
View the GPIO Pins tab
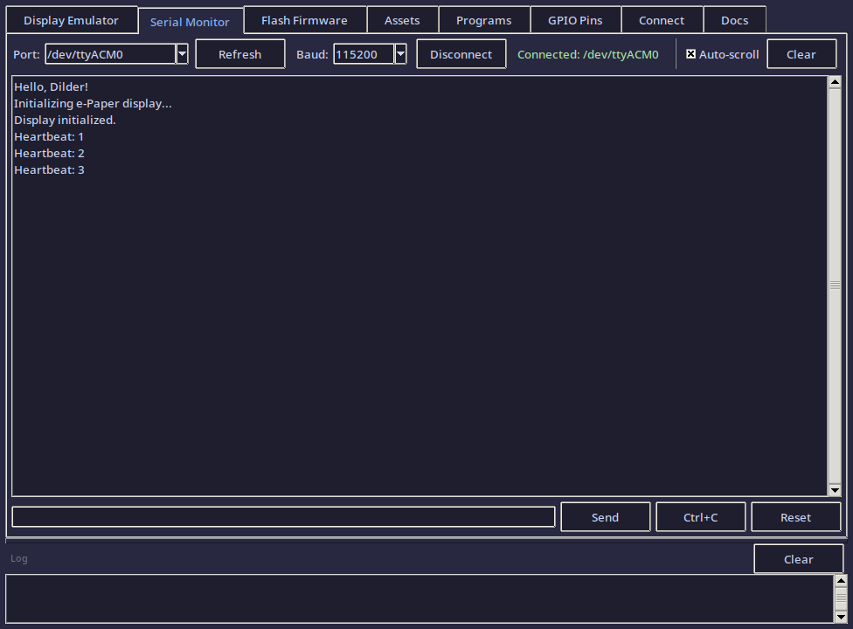click(575, 19)
